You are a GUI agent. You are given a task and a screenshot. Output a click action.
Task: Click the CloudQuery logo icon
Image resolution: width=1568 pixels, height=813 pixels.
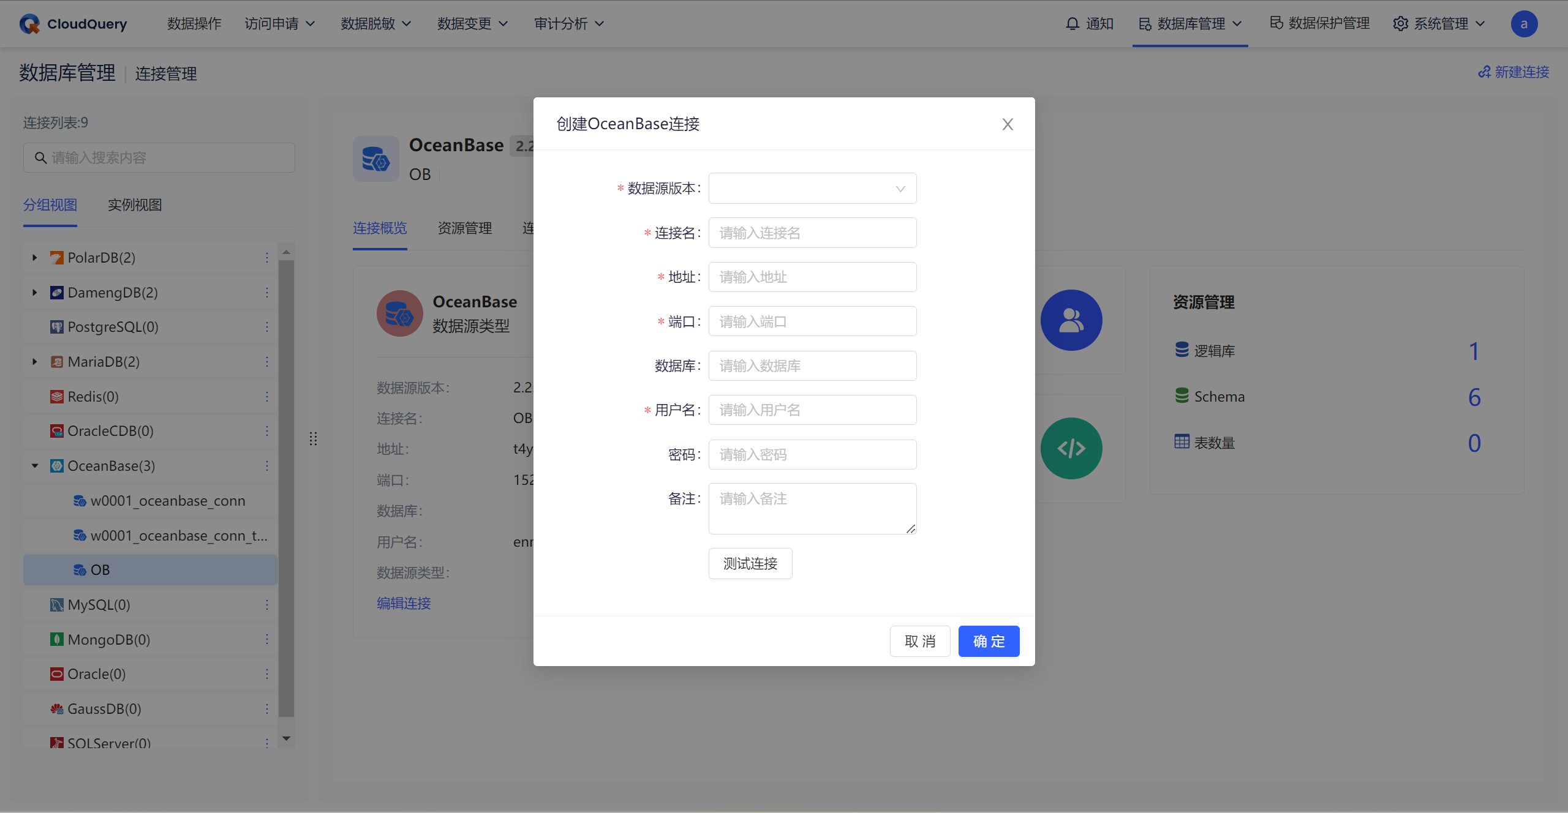pyautogui.click(x=29, y=24)
